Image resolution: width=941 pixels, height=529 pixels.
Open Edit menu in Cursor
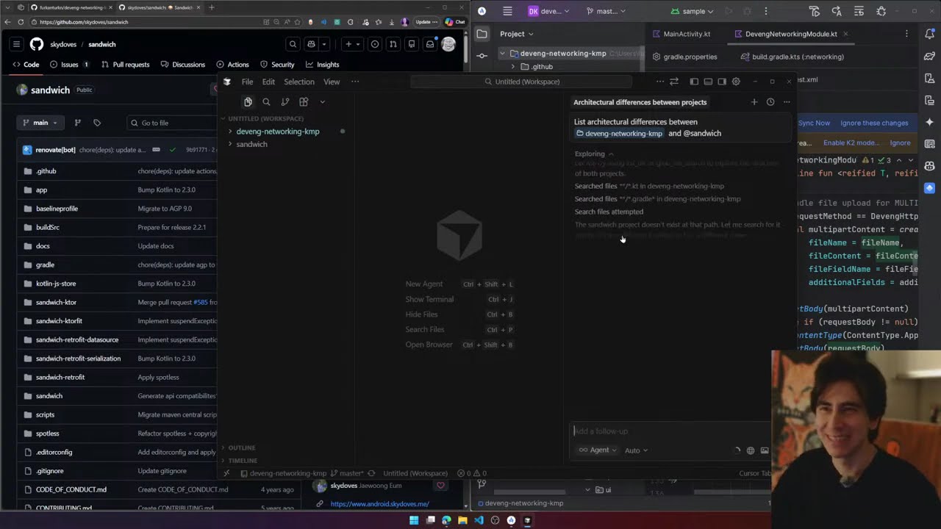coord(268,82)
